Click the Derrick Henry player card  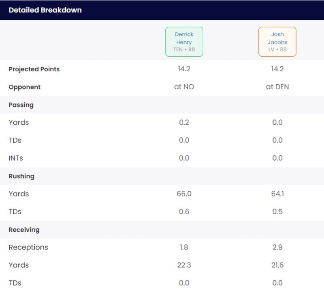[x=184, y=42]
